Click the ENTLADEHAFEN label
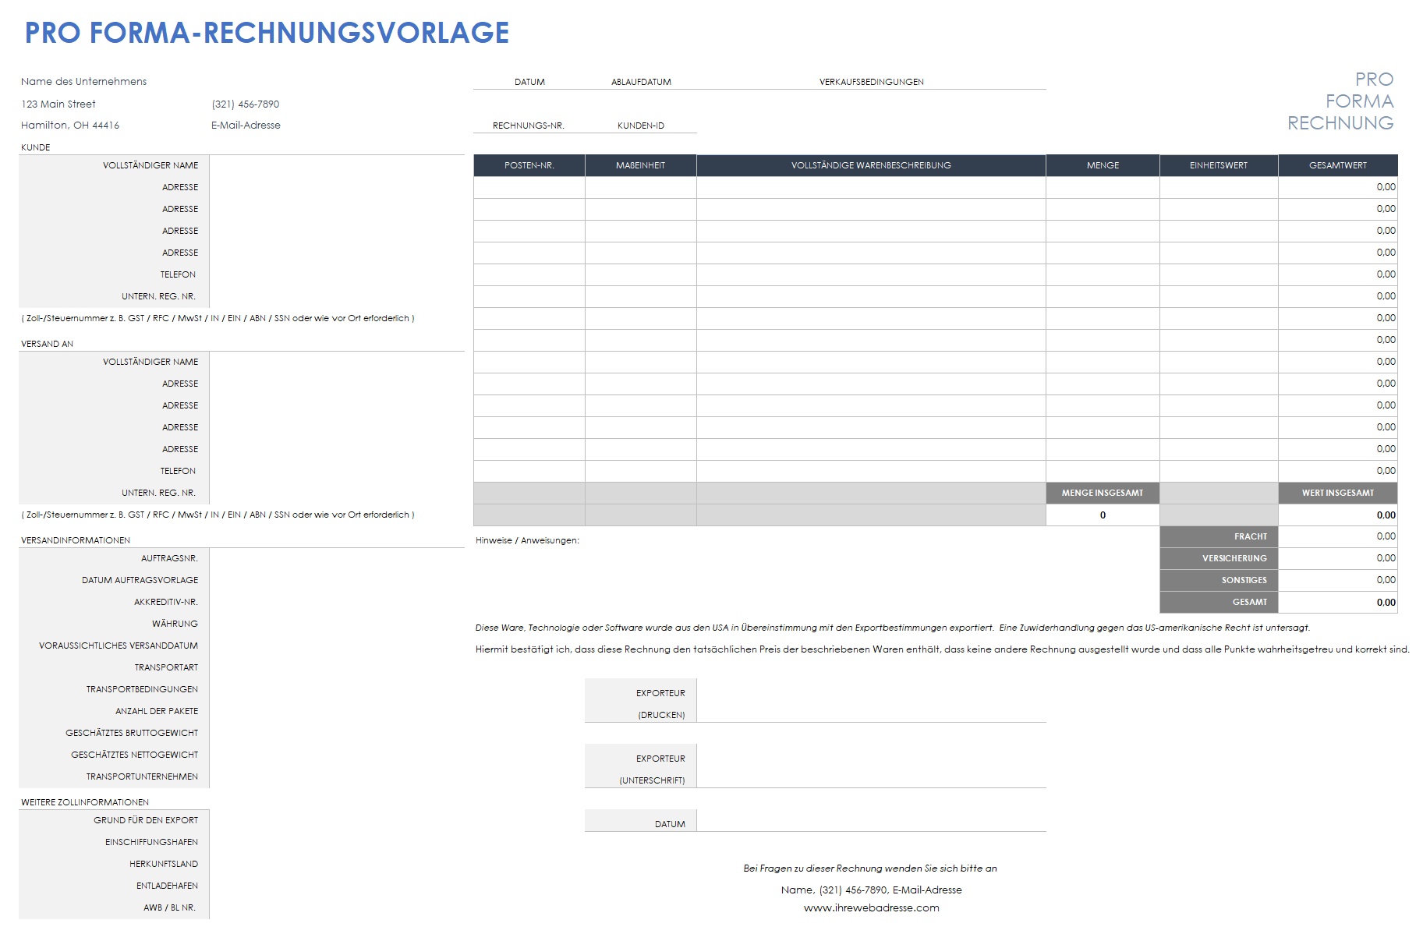Image resolution: width=1423 pixels, height=941 pixels. coord(167,886)
